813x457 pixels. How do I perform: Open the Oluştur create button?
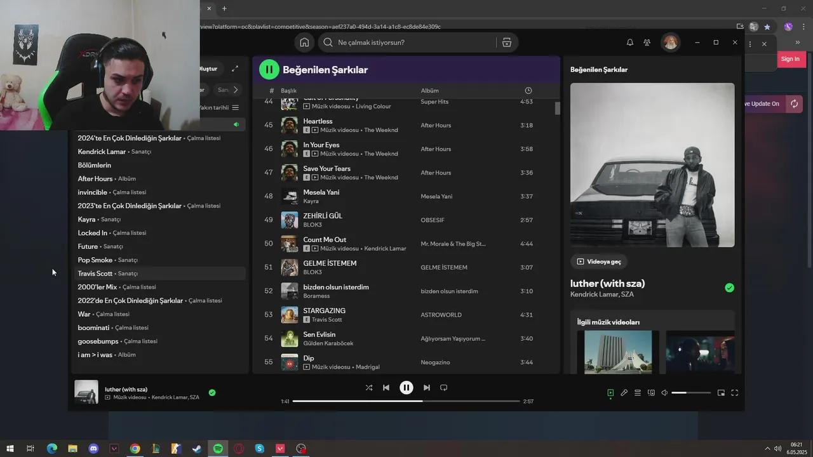click(208, 69)
